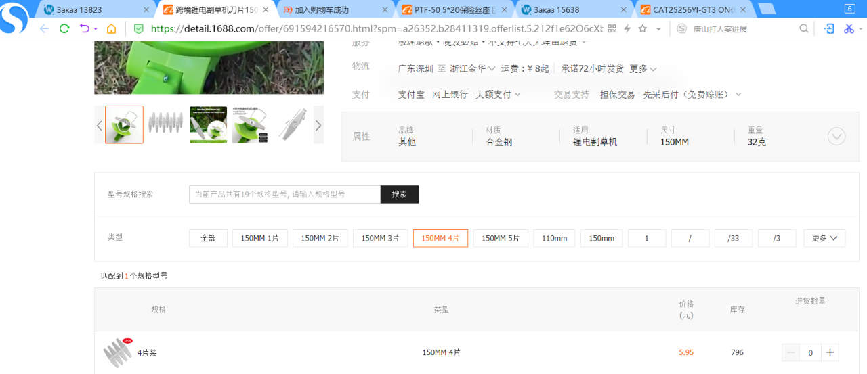Open the undo history dropdown arrow
Image resolution: width=867 pixels, height=374 pixels.
(96, 29)
